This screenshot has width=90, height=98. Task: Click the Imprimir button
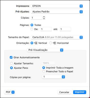click(x=80, y=92)
